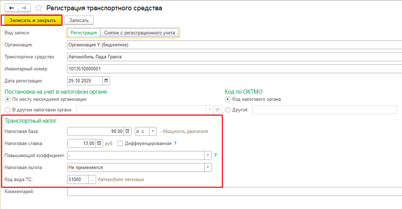The width and height of the screenshot is (402, 209).
Task: Click the Организация input field
Action: click(234, 45)
